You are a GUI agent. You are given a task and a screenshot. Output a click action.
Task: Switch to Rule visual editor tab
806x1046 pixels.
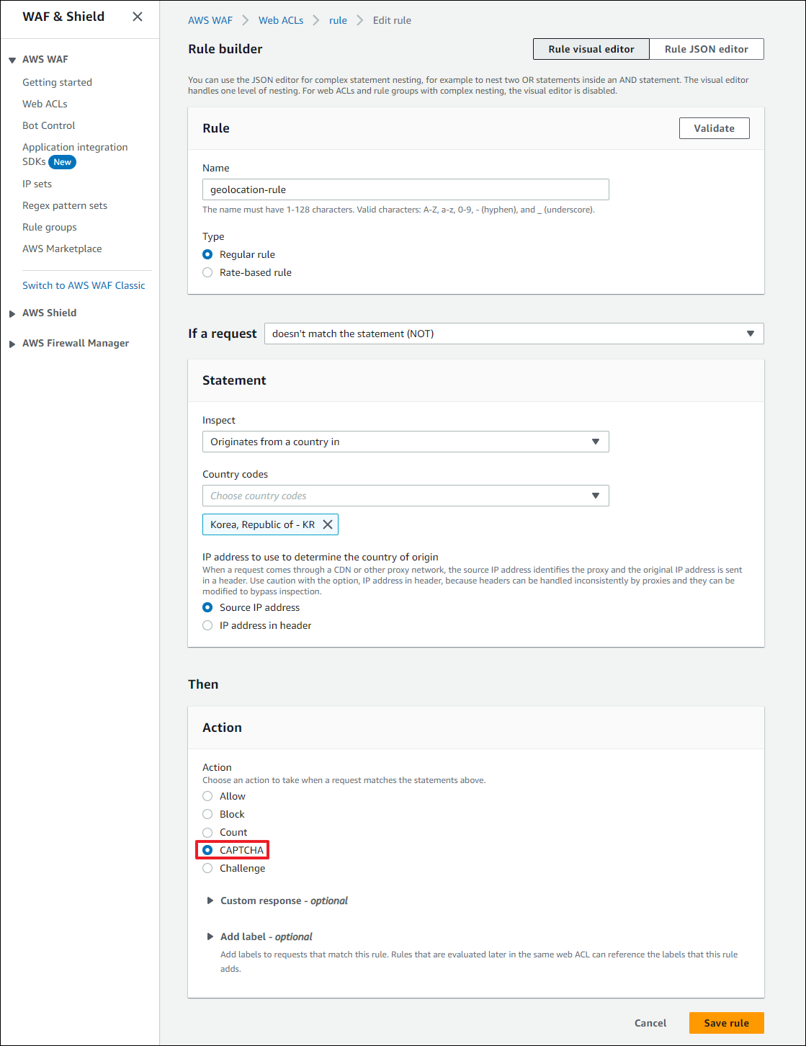coord(591,49)
